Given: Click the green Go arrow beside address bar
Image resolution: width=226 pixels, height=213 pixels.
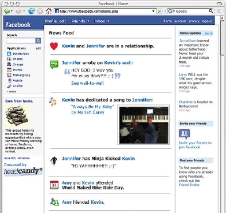Looking at the screenshot, I should pyautogui.click(x=160, y=12).
